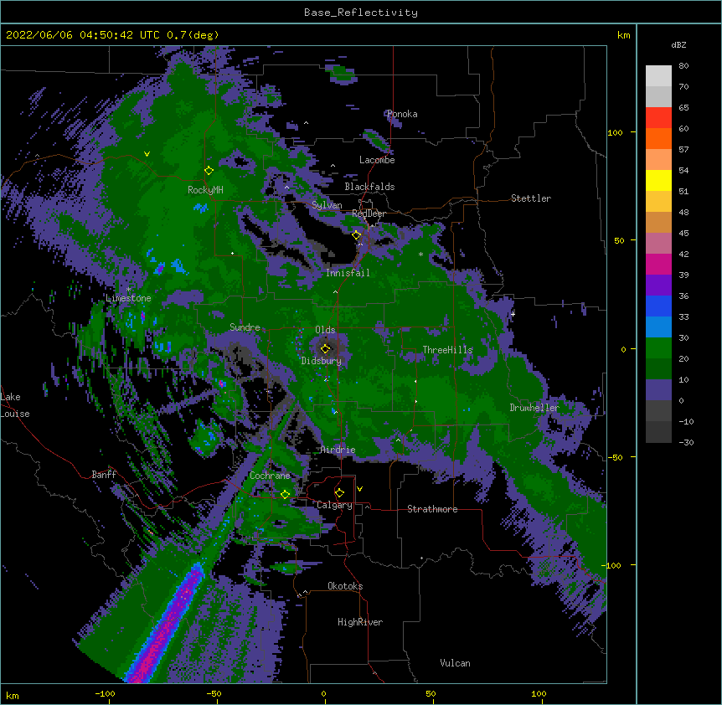Screen dimensions: 722x705
Task: Click the yellow V marker northwest of RockyMH
Action: pos(147,154)
